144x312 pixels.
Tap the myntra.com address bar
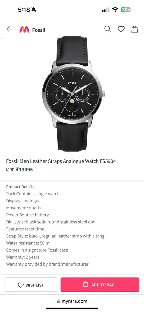72,301
